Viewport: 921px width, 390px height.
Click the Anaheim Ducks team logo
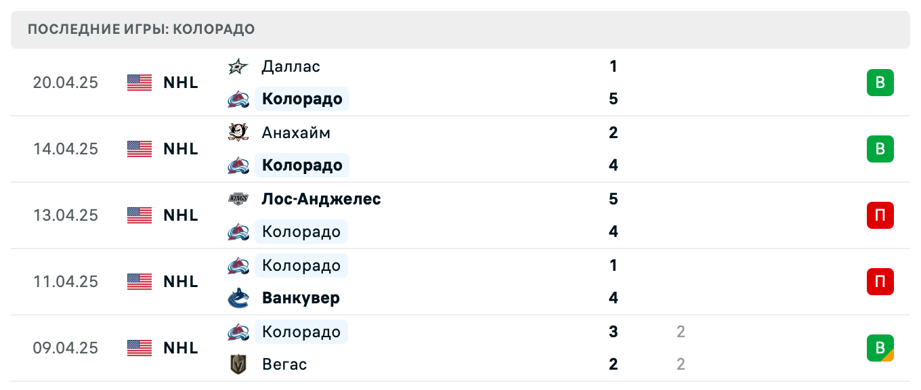click(x=238, y=133)
